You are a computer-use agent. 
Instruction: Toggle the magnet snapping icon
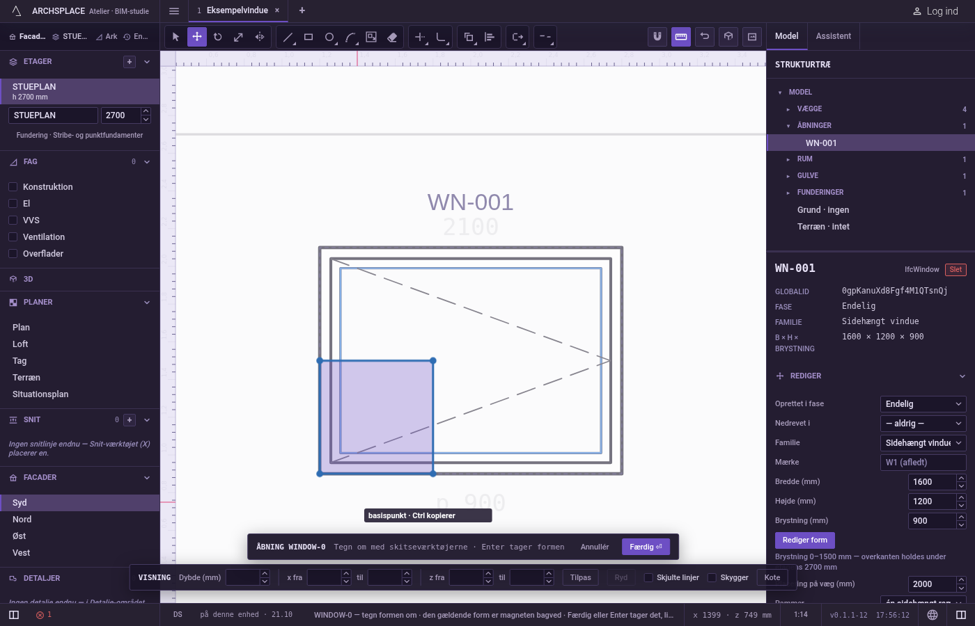pyautogui.click(x=657, y=37)
